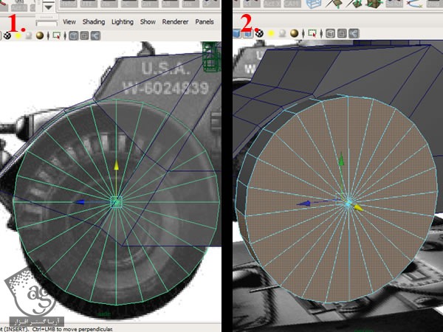Open the Lighting menu
443x332 pixels.
point(122,22)
